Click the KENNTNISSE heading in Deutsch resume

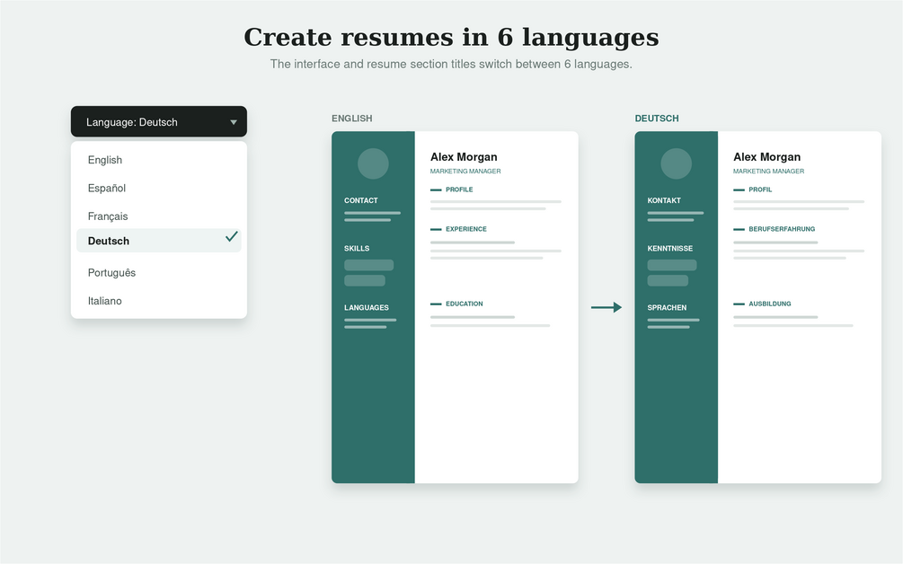(x=669, y=248)
